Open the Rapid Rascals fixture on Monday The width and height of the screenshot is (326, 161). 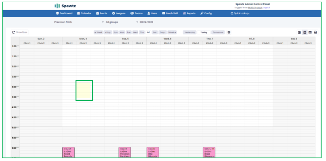click(x=68, y=152)
